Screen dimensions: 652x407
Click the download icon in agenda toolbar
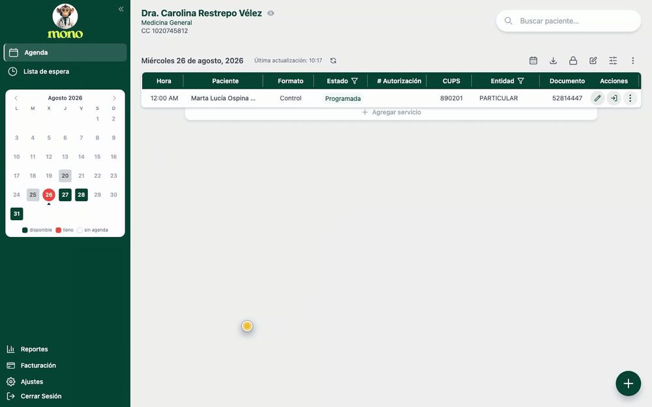(x=553, y=61)
